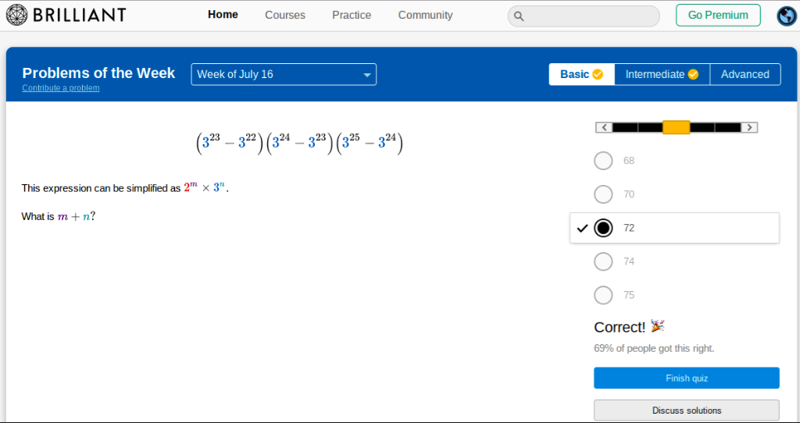This screenshot has height=423, width=800.
Task: Choose answer option 75
Action: click(603, 295)
